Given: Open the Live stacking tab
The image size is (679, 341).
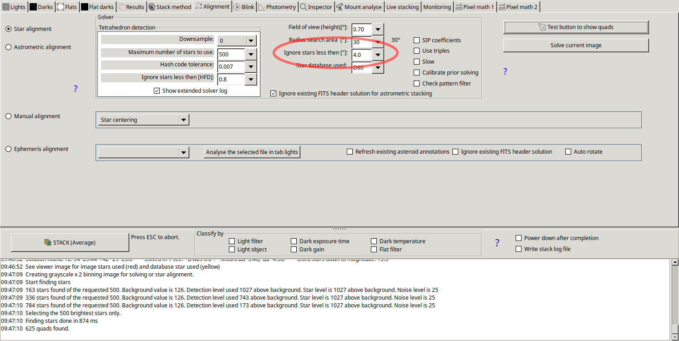Looking at the screenshot, I should [x=402, y=7].
